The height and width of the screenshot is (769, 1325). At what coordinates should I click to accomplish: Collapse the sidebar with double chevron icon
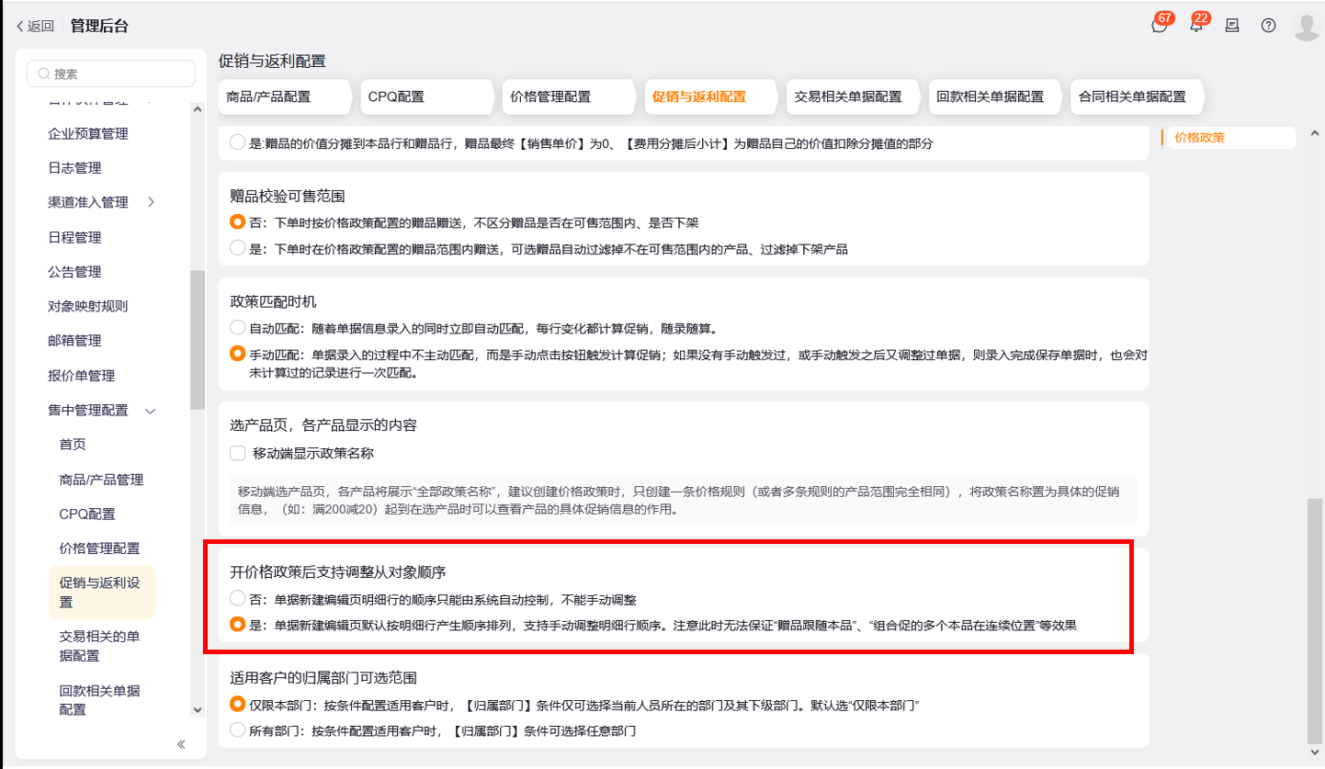[x=181, y=744]
